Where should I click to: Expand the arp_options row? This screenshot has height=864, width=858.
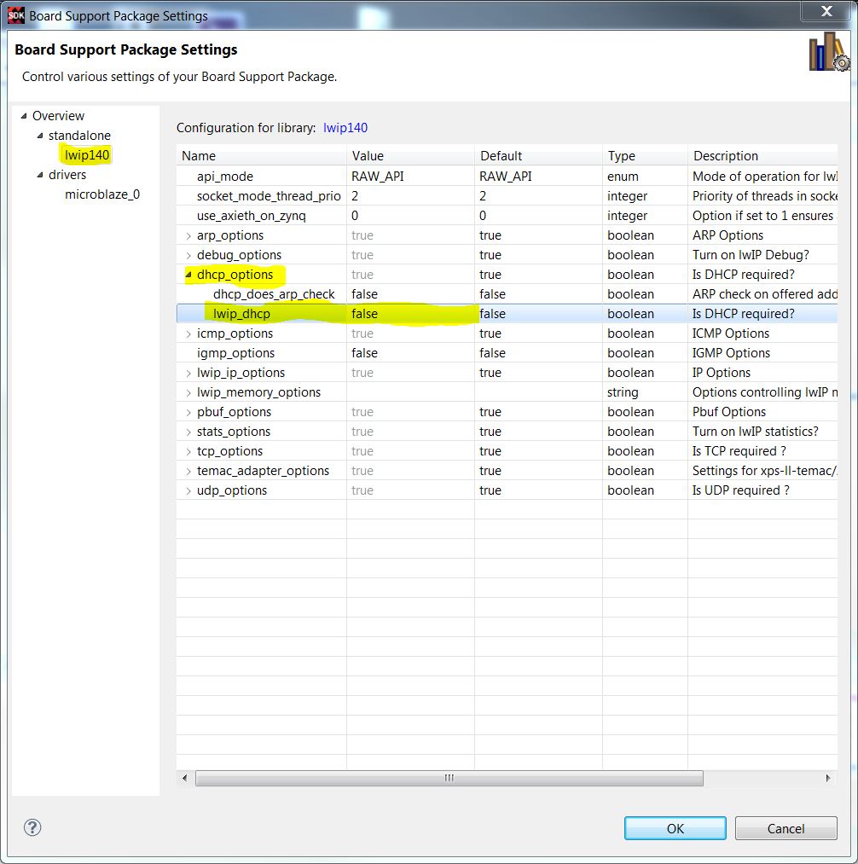(188, 236)
